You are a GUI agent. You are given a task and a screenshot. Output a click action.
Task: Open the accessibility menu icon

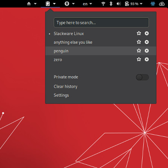coord(67,4)
